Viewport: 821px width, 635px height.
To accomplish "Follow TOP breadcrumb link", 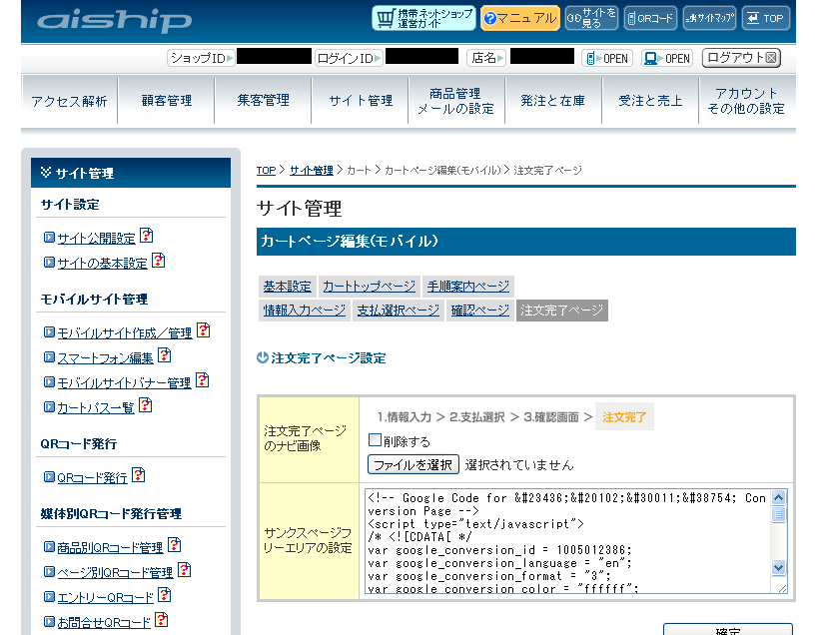I will point(266,170).
